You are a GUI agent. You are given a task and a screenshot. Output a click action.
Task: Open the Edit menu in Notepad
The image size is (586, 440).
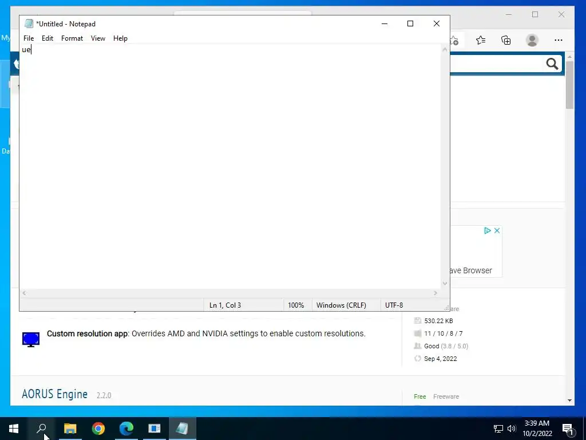47,38
